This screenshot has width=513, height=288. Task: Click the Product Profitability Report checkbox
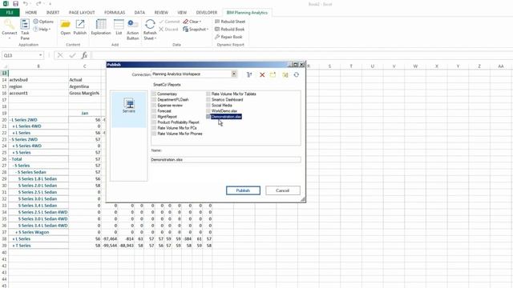tap(154, 122)
